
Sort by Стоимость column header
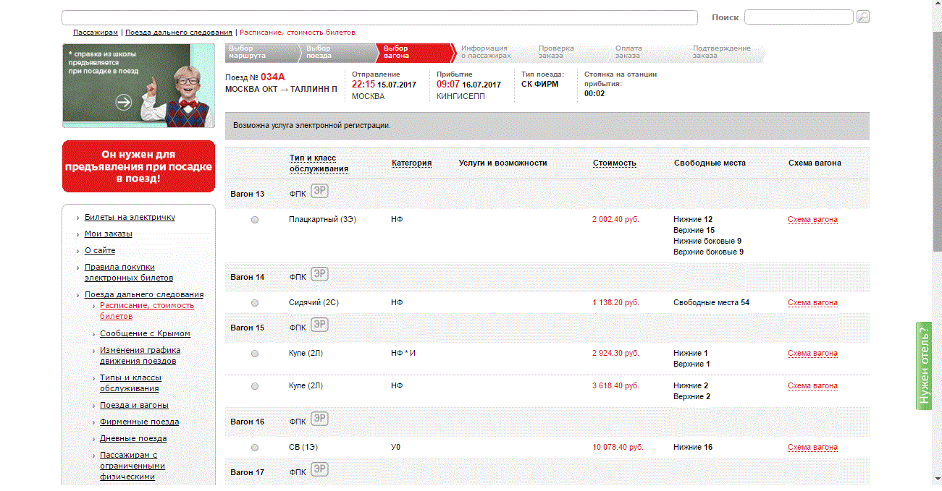coord(614,163)
